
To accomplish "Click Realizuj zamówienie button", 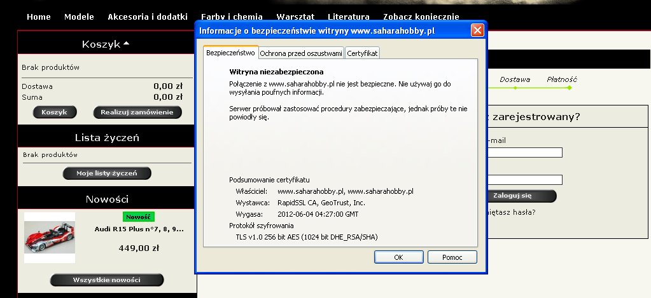I will pos(137,112).
